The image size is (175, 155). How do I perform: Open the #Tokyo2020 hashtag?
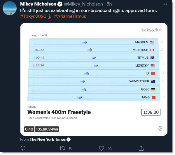click(x=34, y=16)
